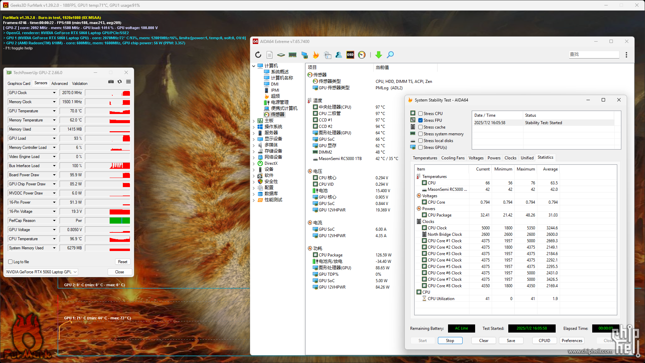
Task: Open the Clocks tab in Stability Test
Action: tap(510, 158)
